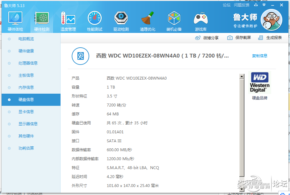The height and width of the screenshot is (195, 290).
Task: Click 生成报表 generate report text
Action: tap(274, 38)
